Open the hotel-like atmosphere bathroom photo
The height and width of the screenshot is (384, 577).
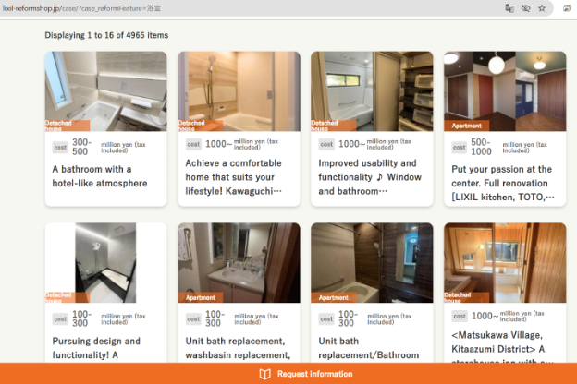point(106,91)
